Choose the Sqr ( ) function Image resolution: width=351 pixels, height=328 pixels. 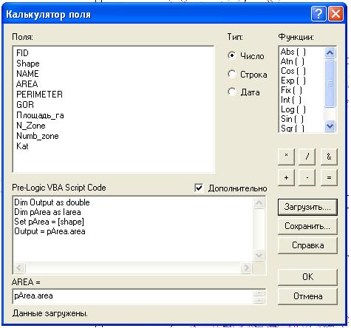click(x=293, y=128)
